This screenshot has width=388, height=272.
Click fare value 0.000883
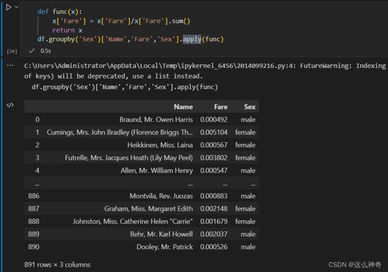tap(214, 196)
